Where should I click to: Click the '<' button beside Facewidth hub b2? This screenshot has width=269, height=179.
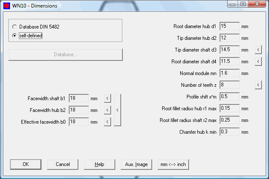point(107,110)
